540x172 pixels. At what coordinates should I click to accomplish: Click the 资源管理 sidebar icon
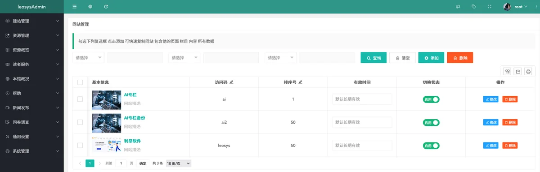8,35
